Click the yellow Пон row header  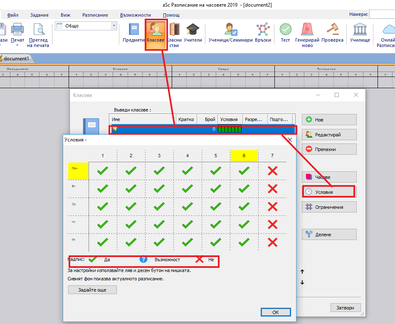click(x=78, y=171)
